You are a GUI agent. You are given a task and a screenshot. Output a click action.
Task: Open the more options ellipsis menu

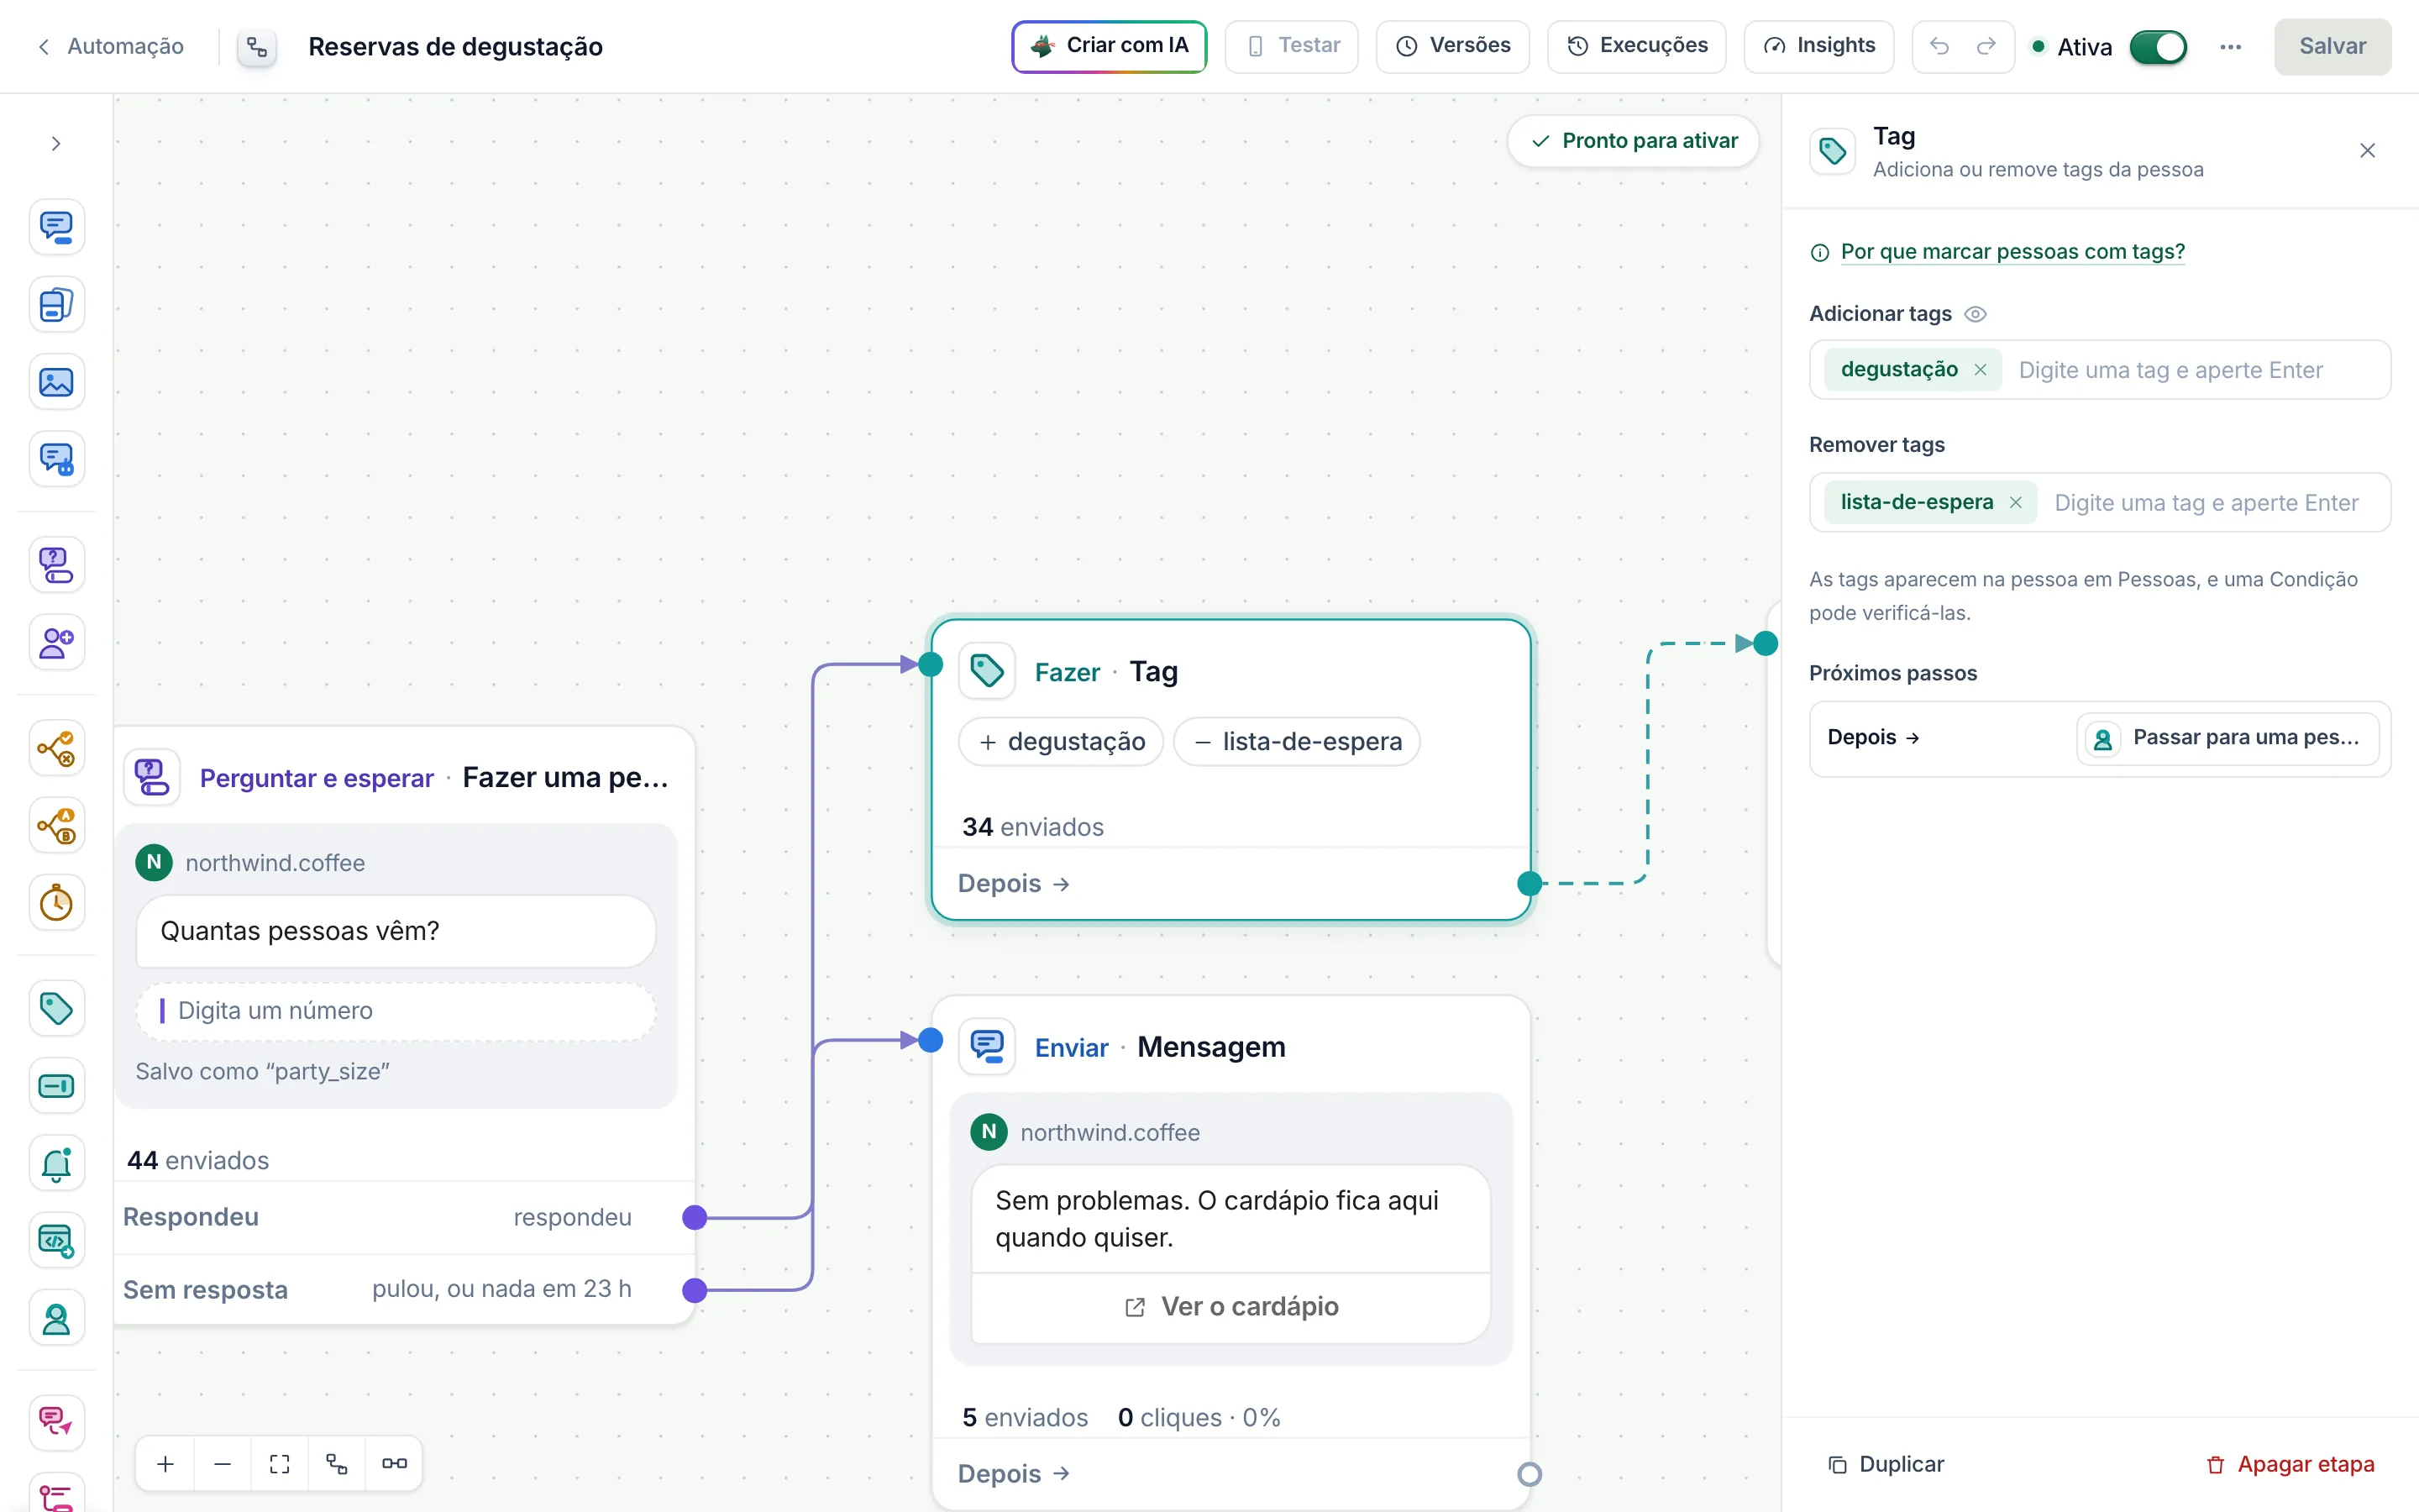(x=2230, y=47)
